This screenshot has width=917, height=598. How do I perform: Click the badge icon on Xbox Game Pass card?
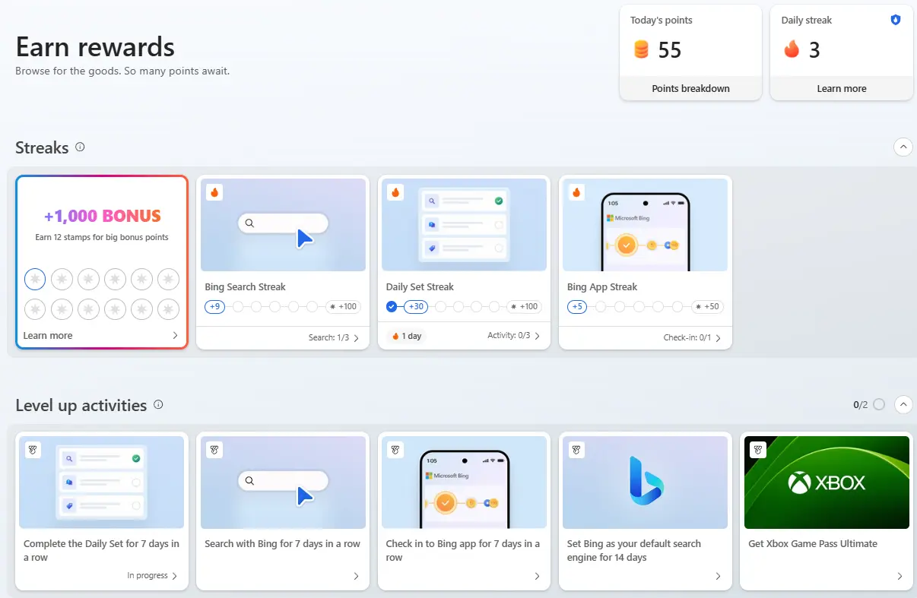coord(757,450)
